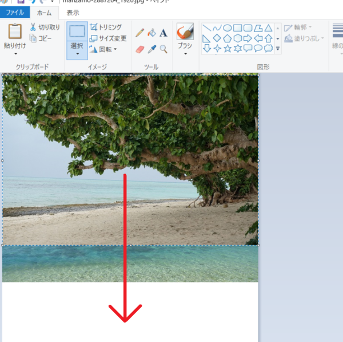Click the Save icon in title bar

coord(21,1)
